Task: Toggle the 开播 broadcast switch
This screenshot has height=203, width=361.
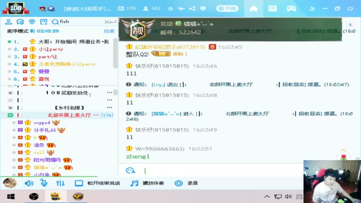Action: [227, 8]
